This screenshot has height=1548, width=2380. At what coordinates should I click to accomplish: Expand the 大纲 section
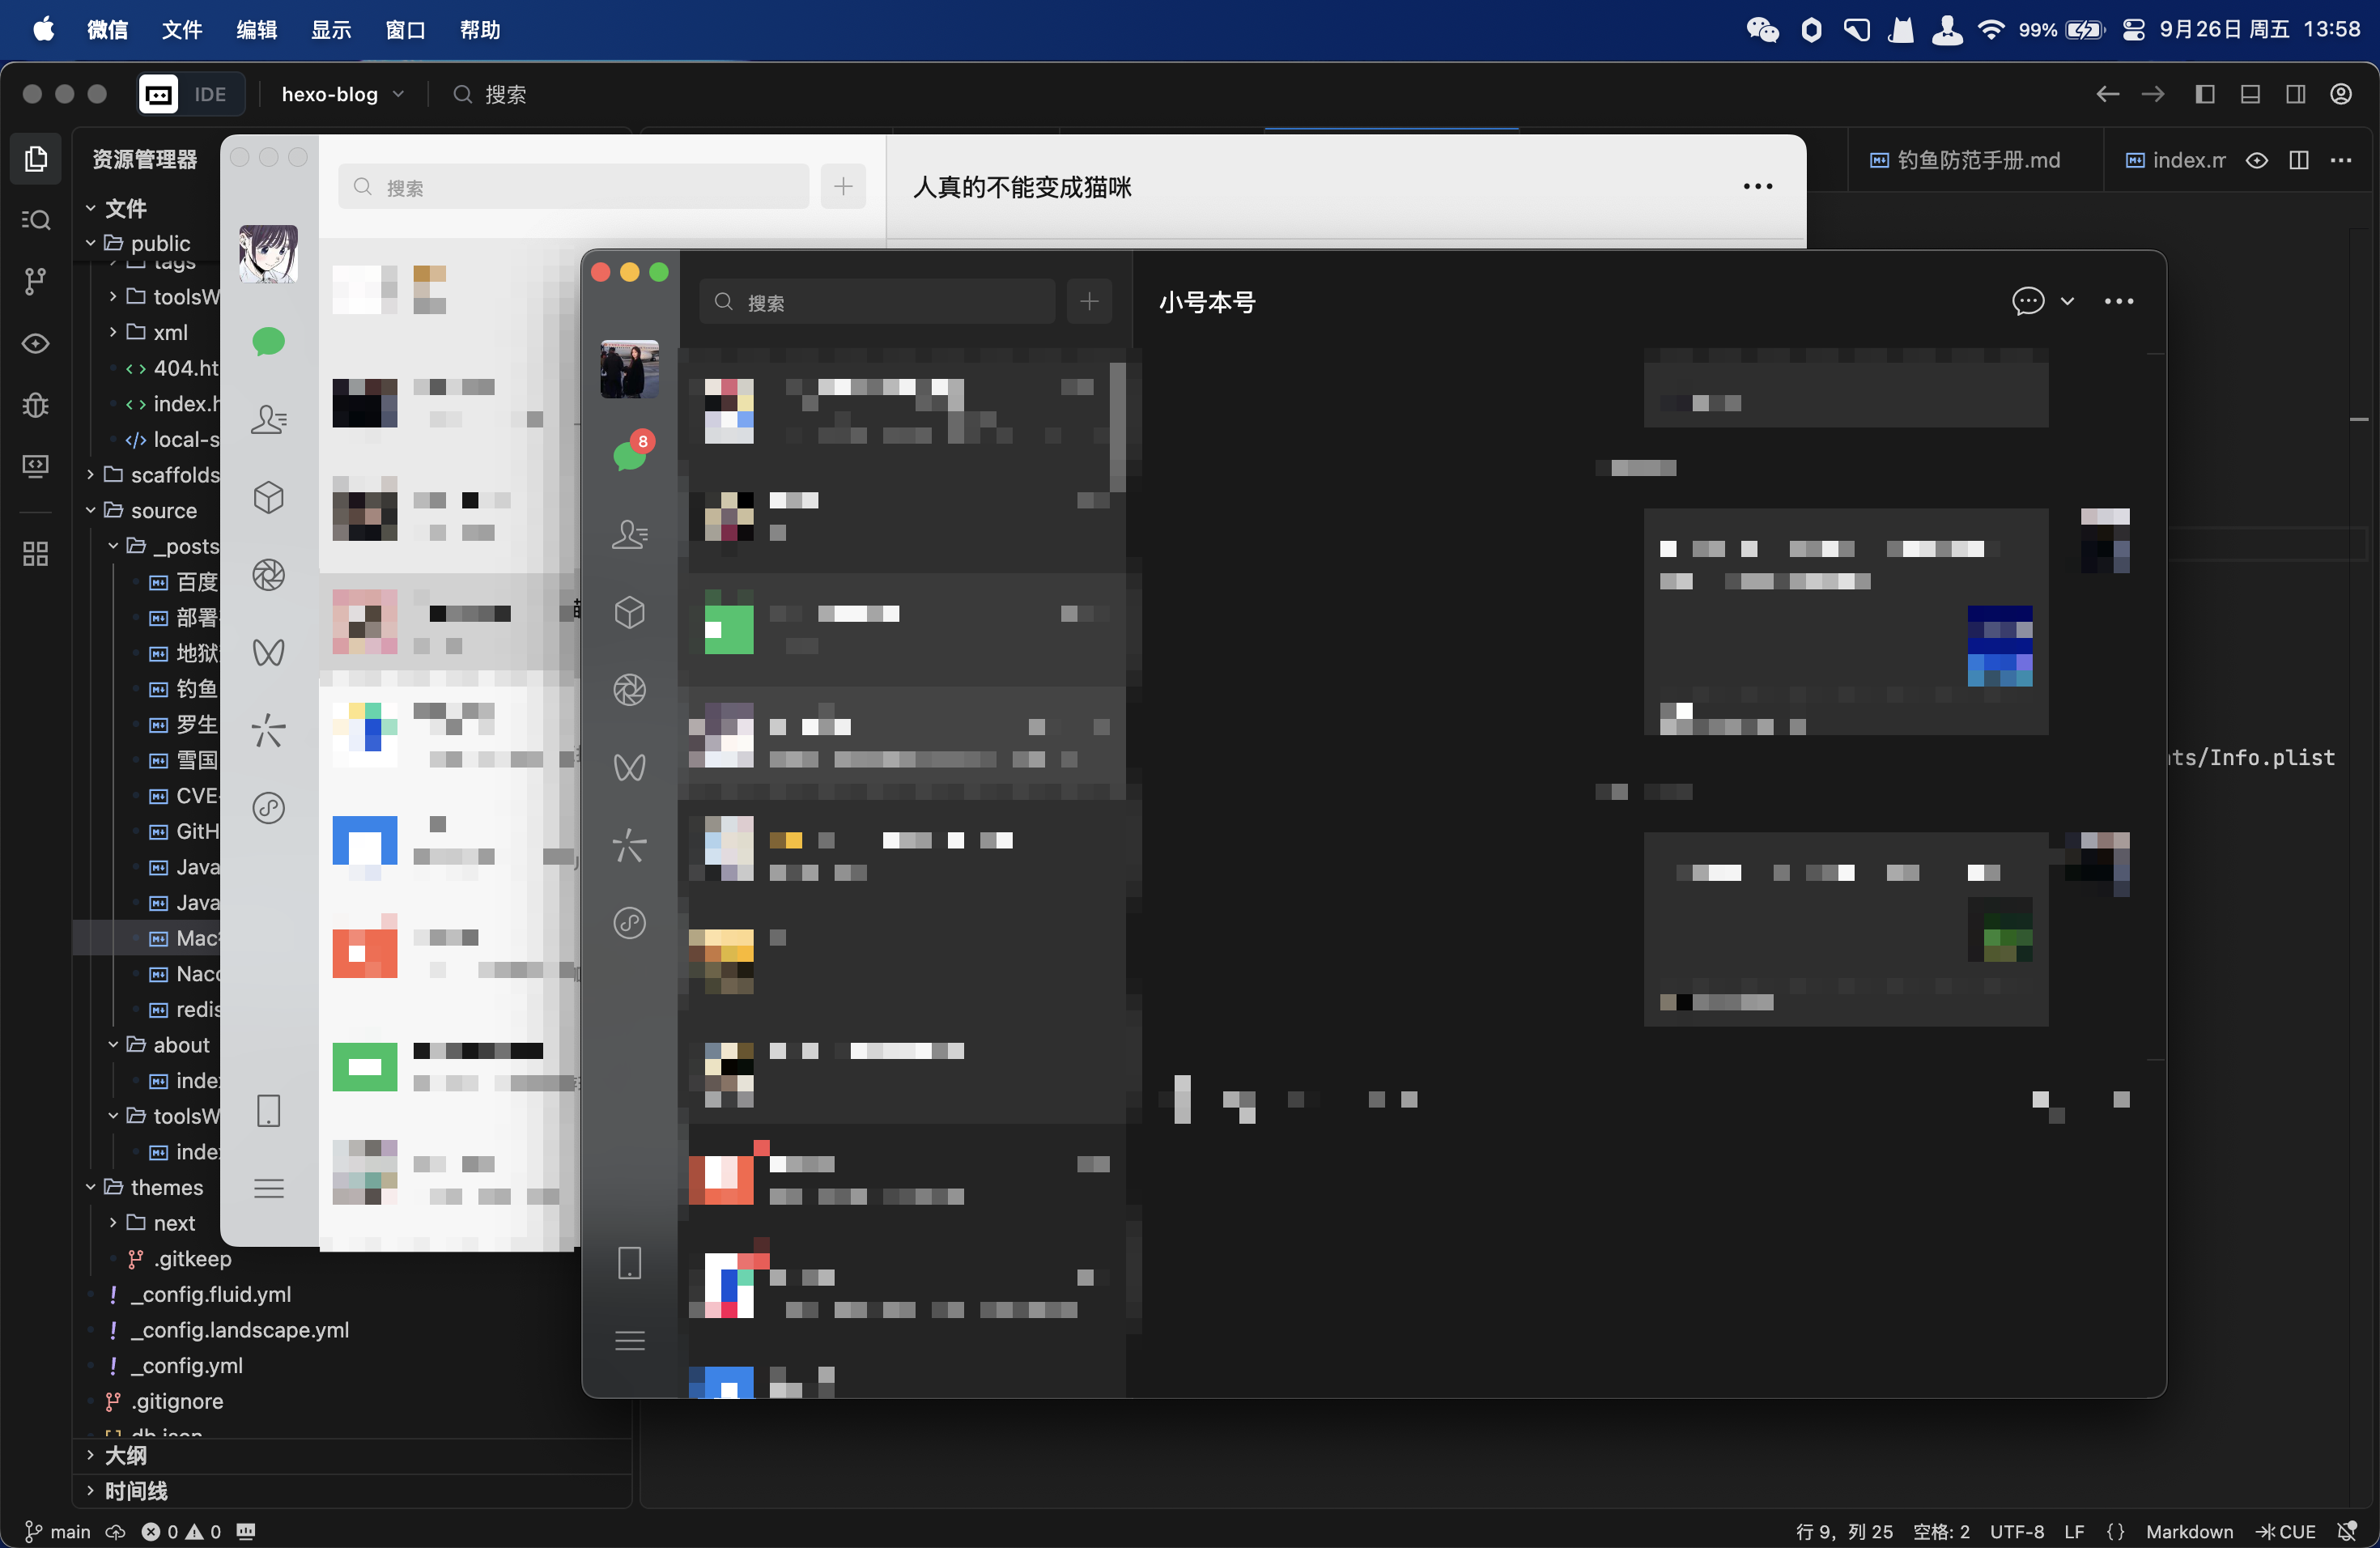125,1455
